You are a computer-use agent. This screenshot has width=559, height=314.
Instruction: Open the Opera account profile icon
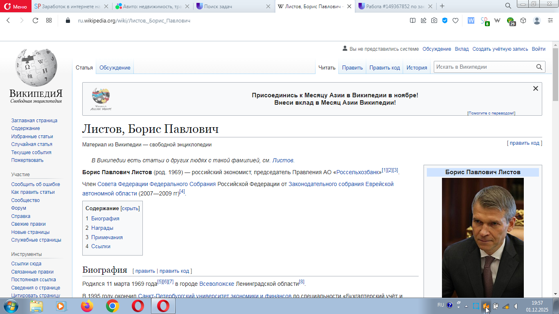click(537, 20)
